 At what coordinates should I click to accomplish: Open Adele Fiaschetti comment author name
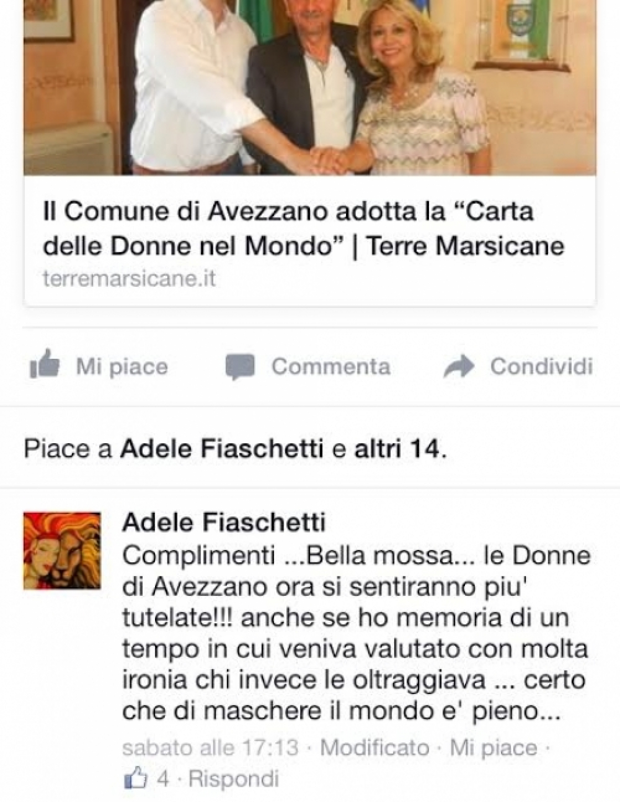(224, 522)
